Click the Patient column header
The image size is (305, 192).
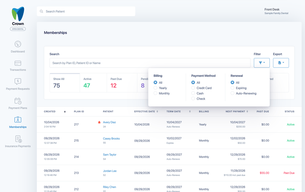108,111
